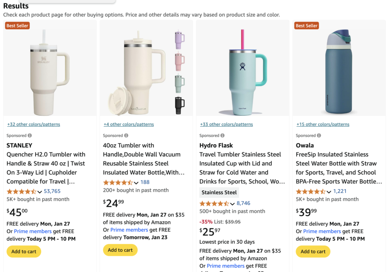Image resolution: width=390 pixels, height=272 pixels.
Task: Open Stanley's +32 other colors/patterns link
Action: pyautogui.click(x=34, y=124)
